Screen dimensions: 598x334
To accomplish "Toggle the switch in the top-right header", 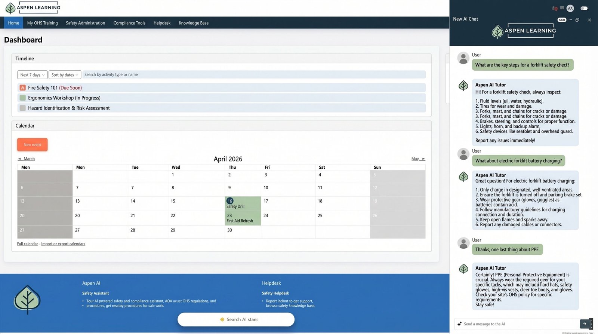I will pyautogui.click(x=584, y=8).
